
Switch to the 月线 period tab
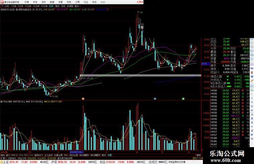click(63, 6)
